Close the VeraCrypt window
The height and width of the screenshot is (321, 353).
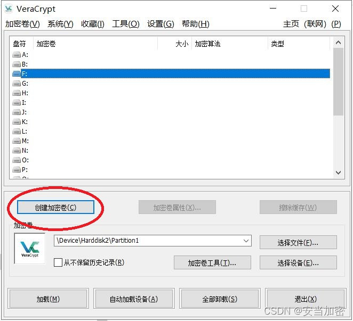(x=335, y=9)
